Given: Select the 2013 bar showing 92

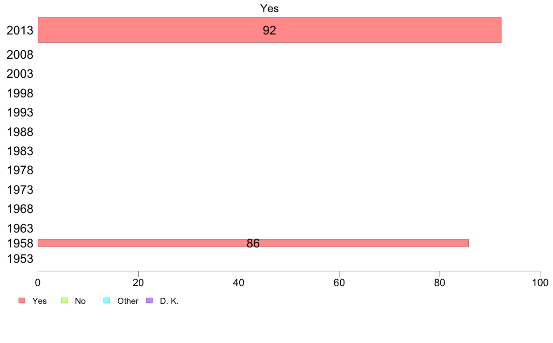Looking at the screenshot, I should coord(270,30).
